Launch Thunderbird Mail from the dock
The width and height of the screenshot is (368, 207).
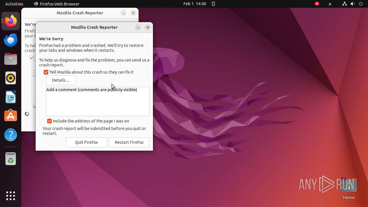point(11,40)
